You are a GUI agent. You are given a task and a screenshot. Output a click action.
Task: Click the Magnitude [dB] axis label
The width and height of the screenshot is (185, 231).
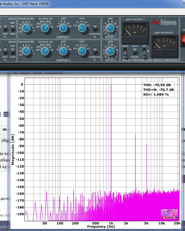click(13, 150)
